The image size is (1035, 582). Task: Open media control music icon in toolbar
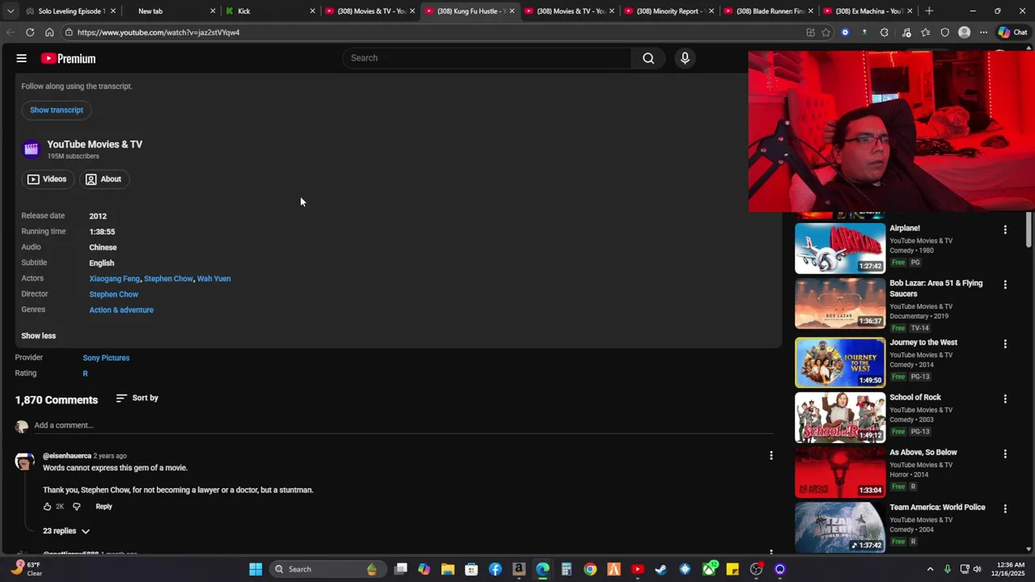click(906, 32)
